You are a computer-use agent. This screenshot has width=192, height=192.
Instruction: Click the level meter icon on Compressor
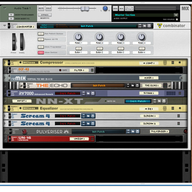coord(173,63)
